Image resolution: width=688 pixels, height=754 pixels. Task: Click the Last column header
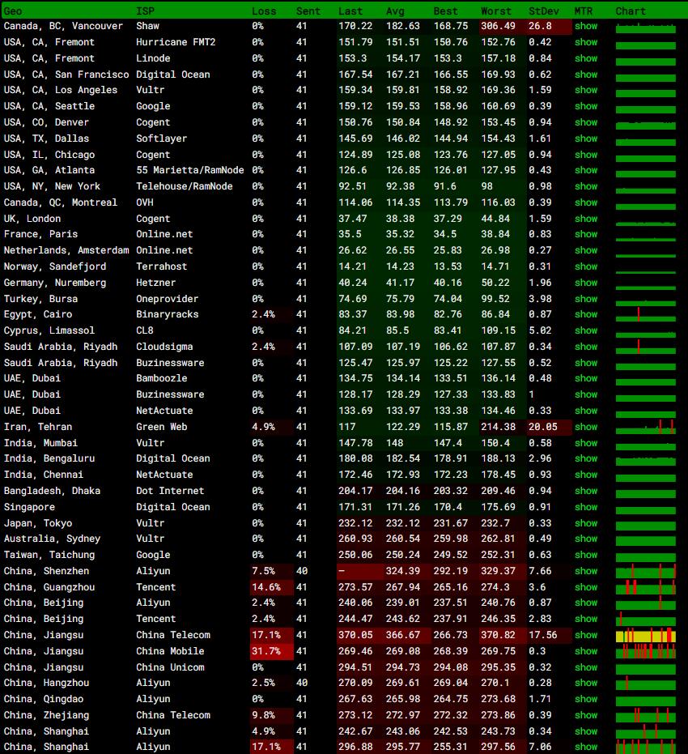(x=350, y=11)
